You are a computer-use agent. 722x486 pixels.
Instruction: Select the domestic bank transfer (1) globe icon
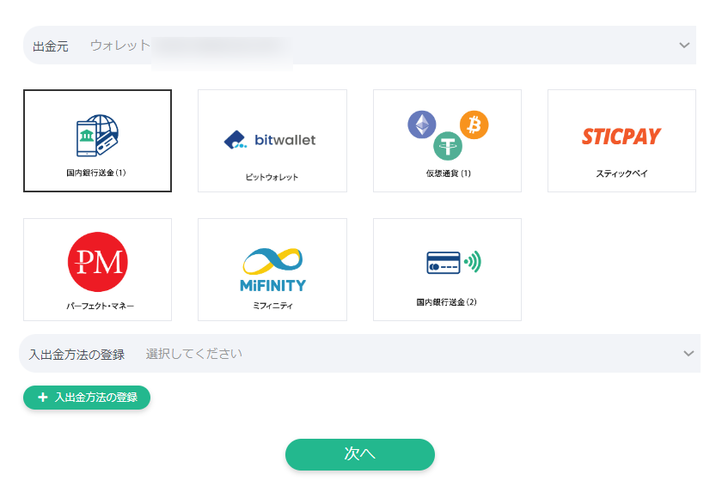coord(97,136)
